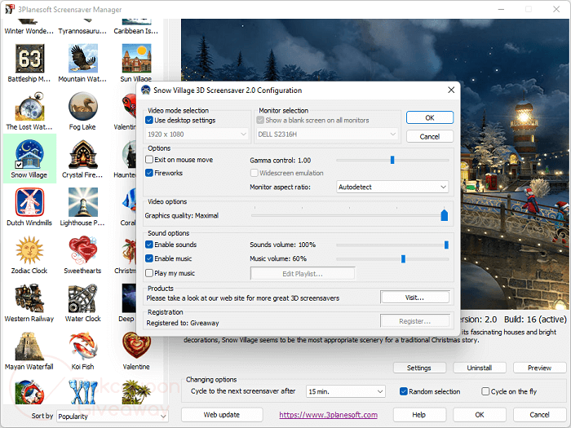The height and width of the screenshot is (428, 571).
Task: Choose the Crystal Fireplace screensaver icon
Action: click(82, 154)
